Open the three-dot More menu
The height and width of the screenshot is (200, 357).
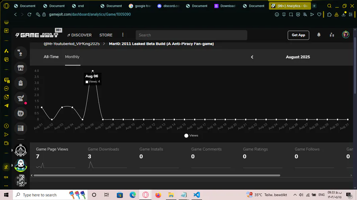[123, 35]
